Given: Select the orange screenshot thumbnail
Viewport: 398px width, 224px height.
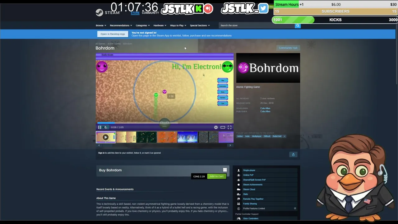Looking at the screenshot, I should tap(167, 137).
